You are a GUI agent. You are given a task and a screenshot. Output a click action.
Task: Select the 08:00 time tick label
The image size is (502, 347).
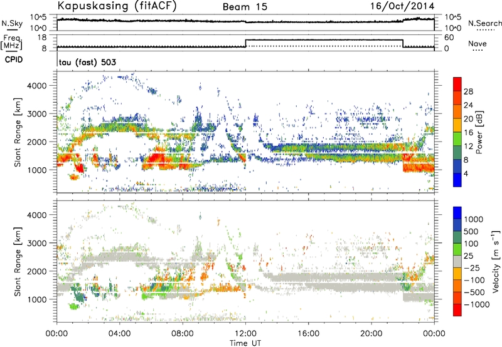(x=183, y=334)
